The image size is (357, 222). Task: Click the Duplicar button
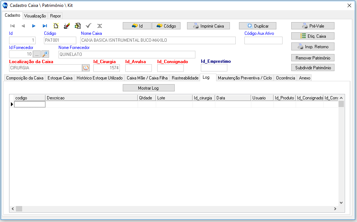[x=257, y=26]
